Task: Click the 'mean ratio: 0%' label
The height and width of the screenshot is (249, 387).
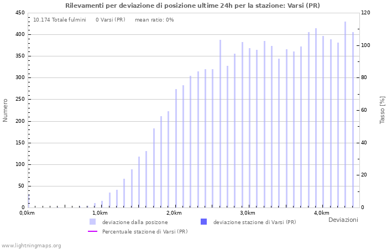Action: pos(154,20)
